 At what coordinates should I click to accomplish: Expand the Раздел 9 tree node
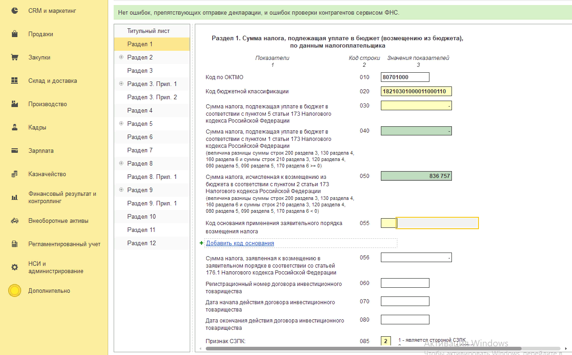click(121, 190)
